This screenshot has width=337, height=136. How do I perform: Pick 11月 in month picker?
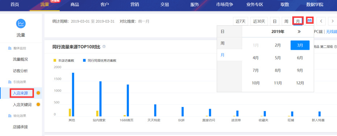[278, 83]
